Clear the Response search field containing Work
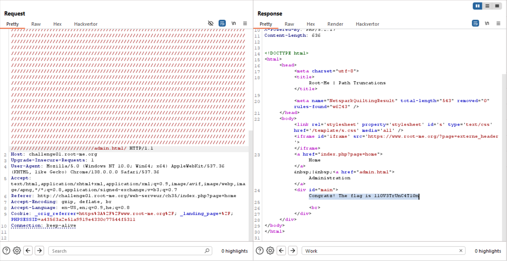The image size is (507, 261). coord(461,251)
